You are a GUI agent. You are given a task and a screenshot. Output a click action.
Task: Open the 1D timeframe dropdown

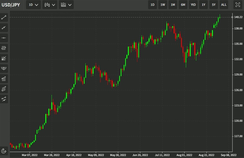pyautogui.click(x=33, y=5)
